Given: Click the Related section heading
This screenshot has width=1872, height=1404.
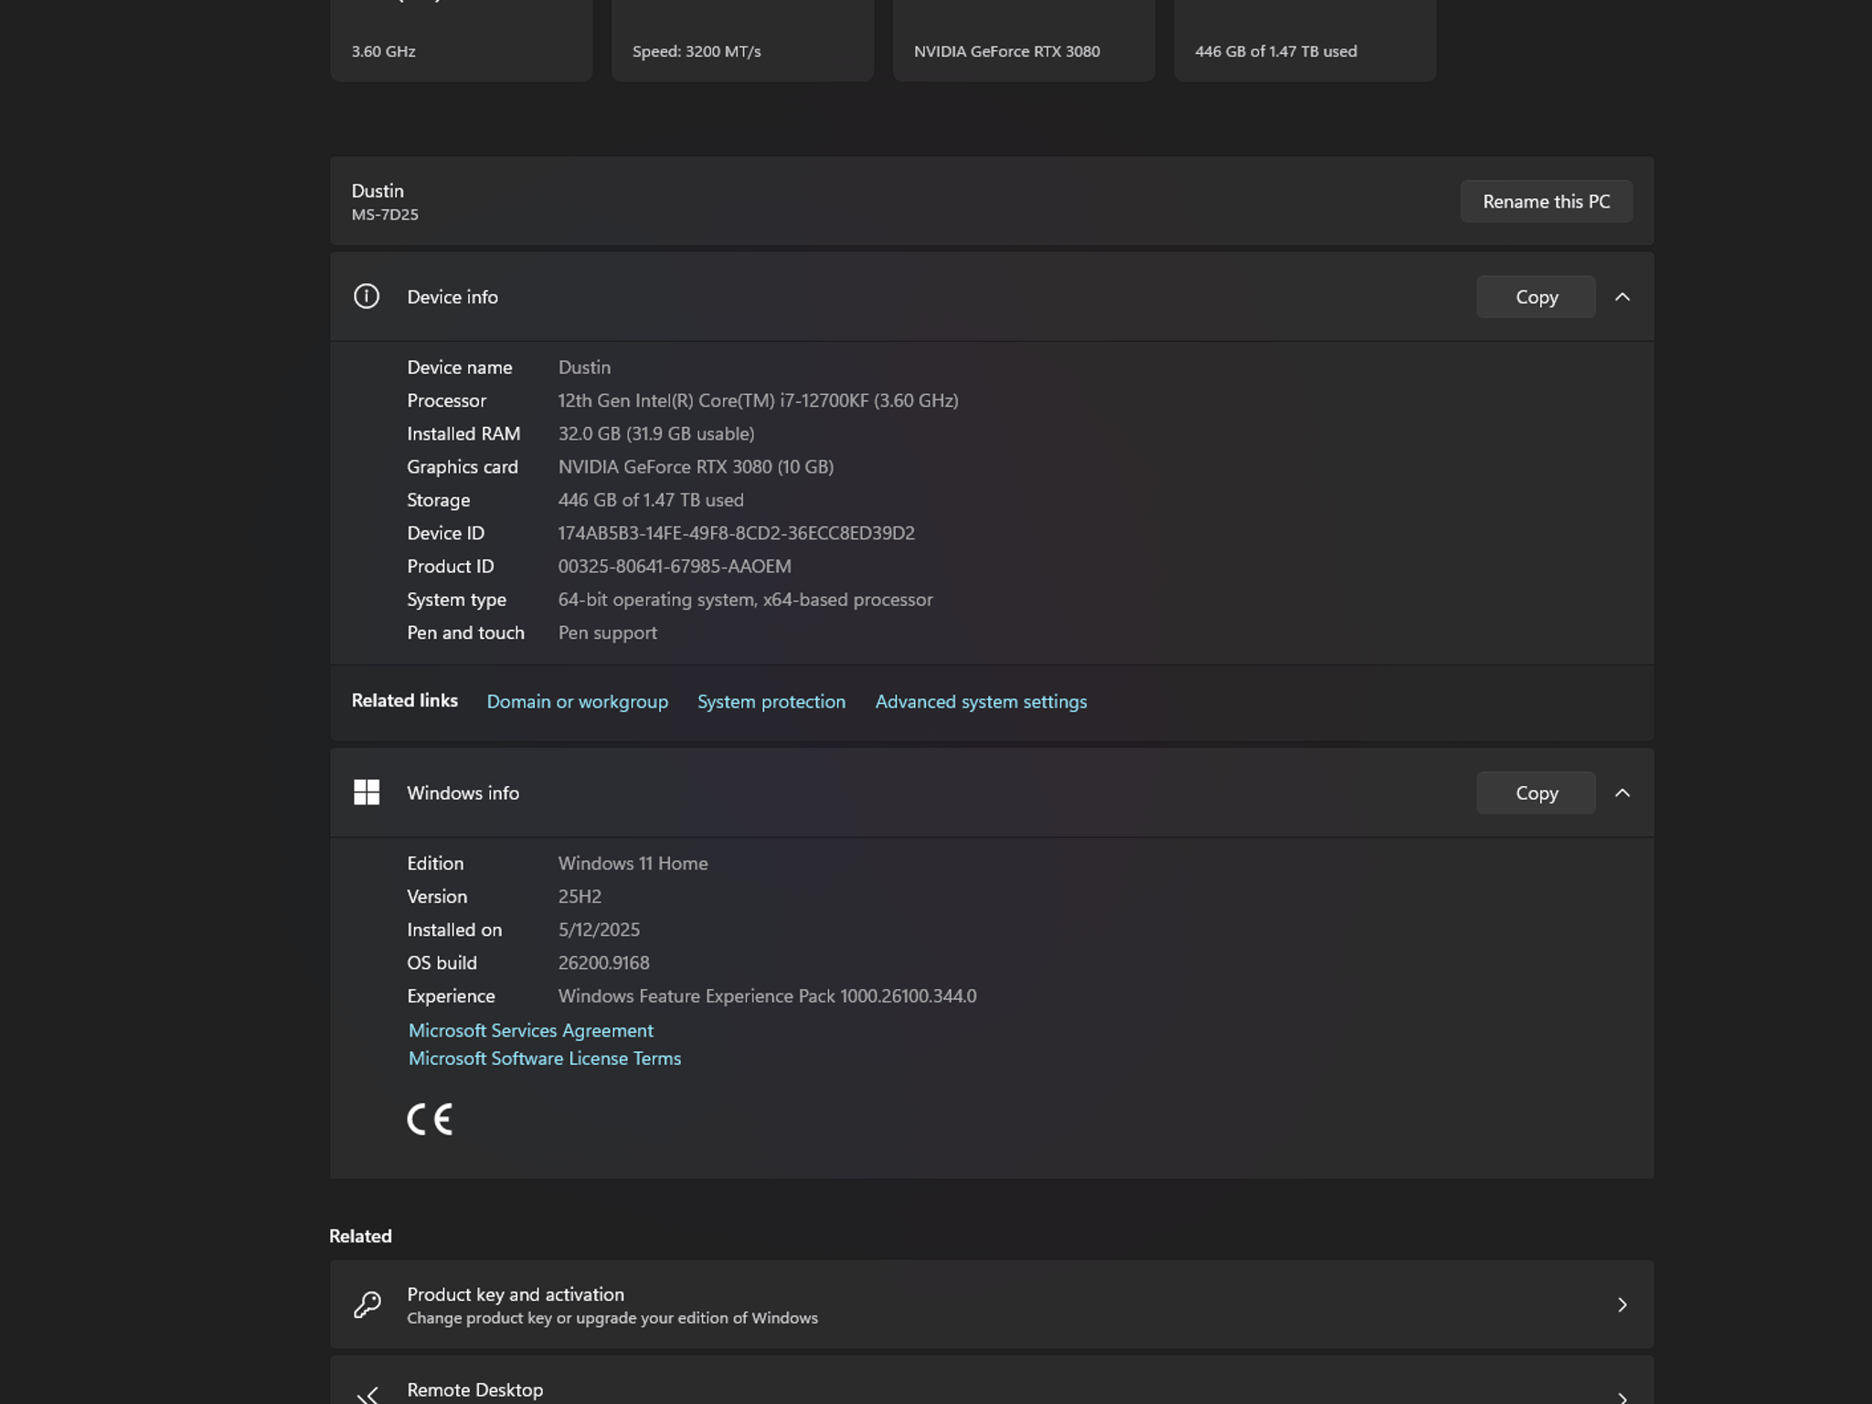Looking at the screenshot, I should (x=360, y=1236).
